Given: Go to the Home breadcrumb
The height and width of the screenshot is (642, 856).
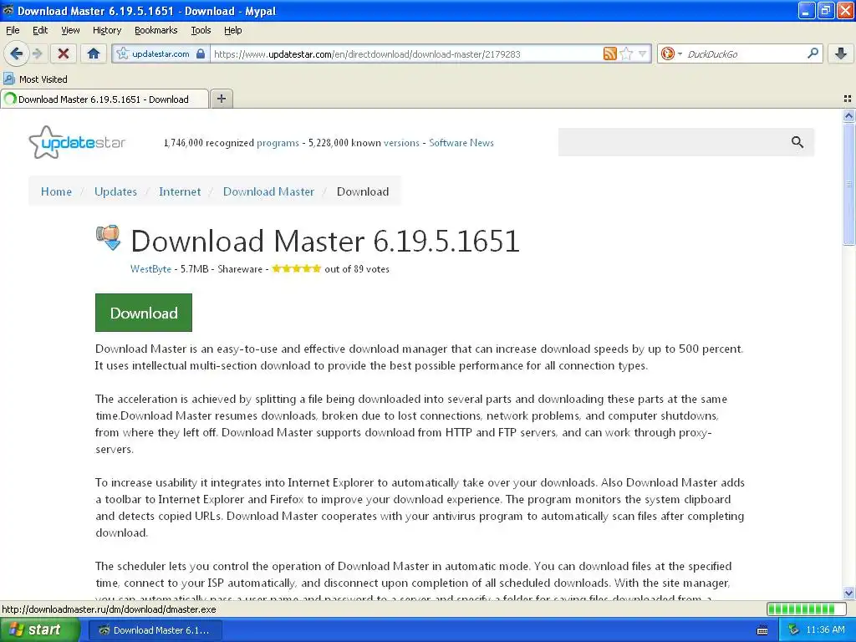Looking at the screenshot, I should coord(56,191).
